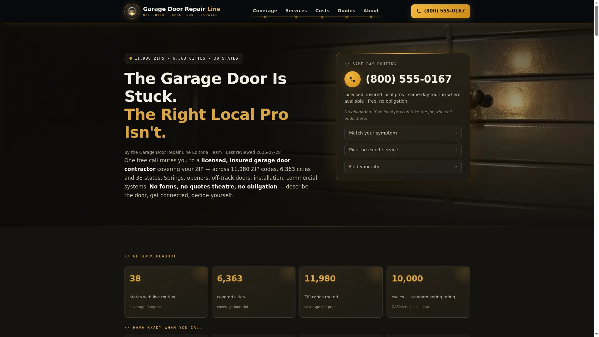Image resolution: width=599 pixels, height=337 pixels.
Task: Call (800) 555-0167 from header button
Action: pyautogui.click(x=440, y=11)
